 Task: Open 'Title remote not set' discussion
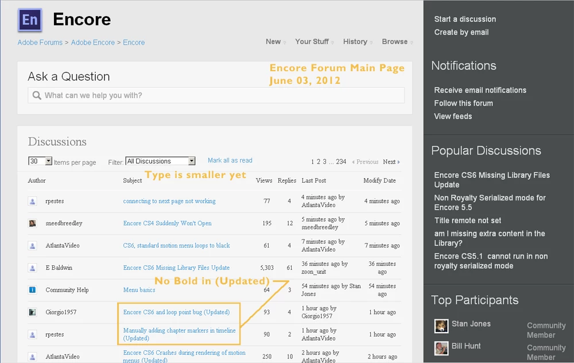click(x=467, y=221)
